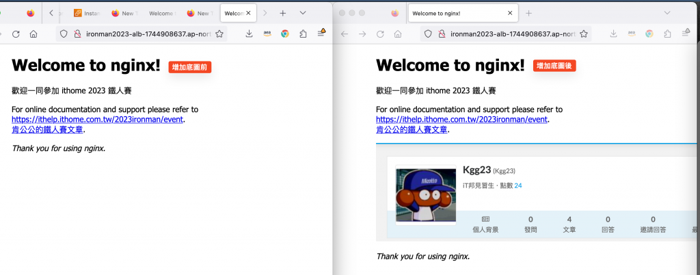The image size is (700, 275).
Task: Open the 發問 tab showing 0
Action: click(x=530, y=224)
